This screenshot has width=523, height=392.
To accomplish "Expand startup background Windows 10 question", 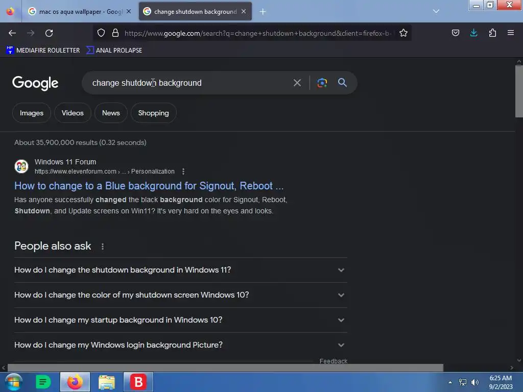I will 180,320.
